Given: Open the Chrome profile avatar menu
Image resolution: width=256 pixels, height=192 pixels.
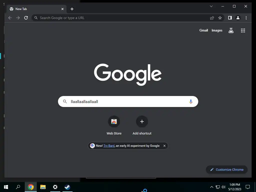Looking at the screenshot, I should coord(238,18).
